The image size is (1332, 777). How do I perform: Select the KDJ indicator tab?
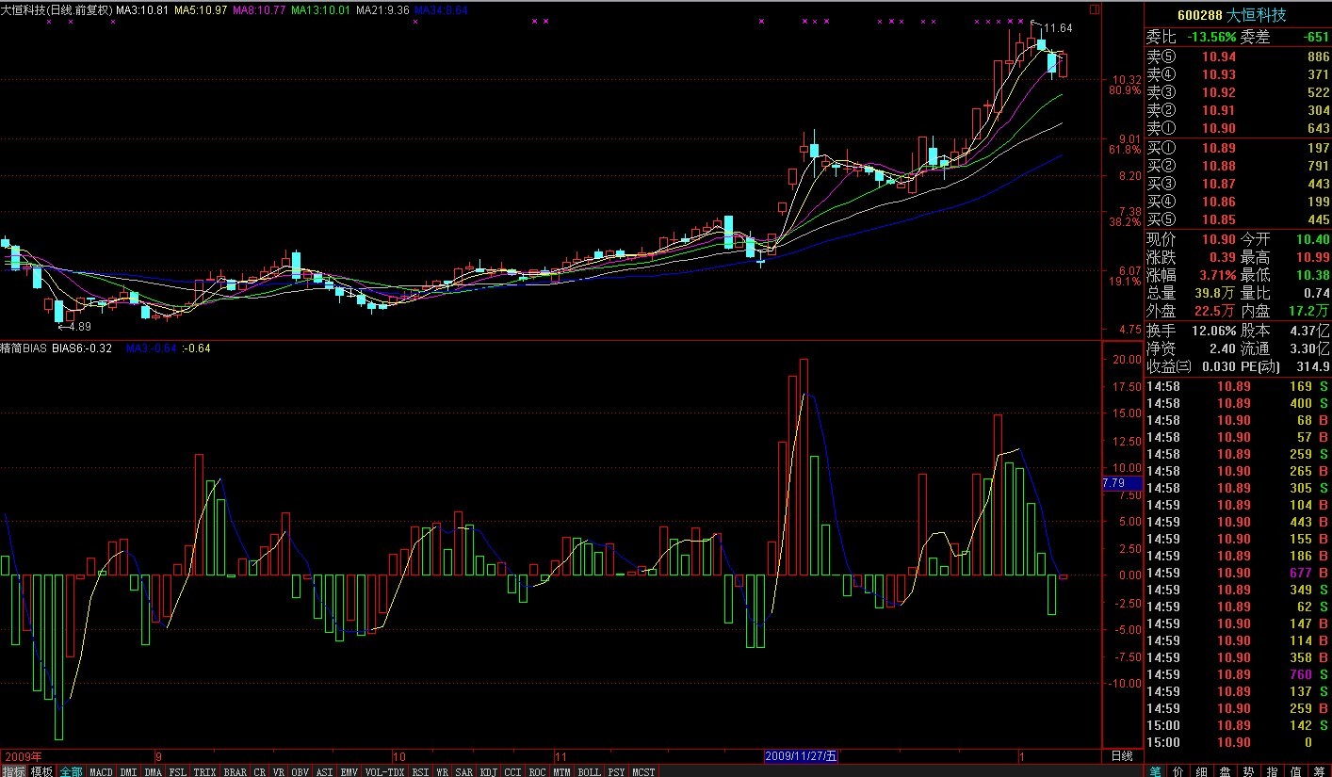488,771
